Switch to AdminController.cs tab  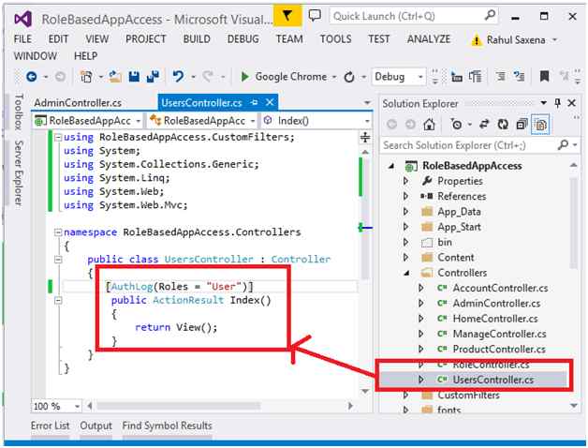click(78, 103)
